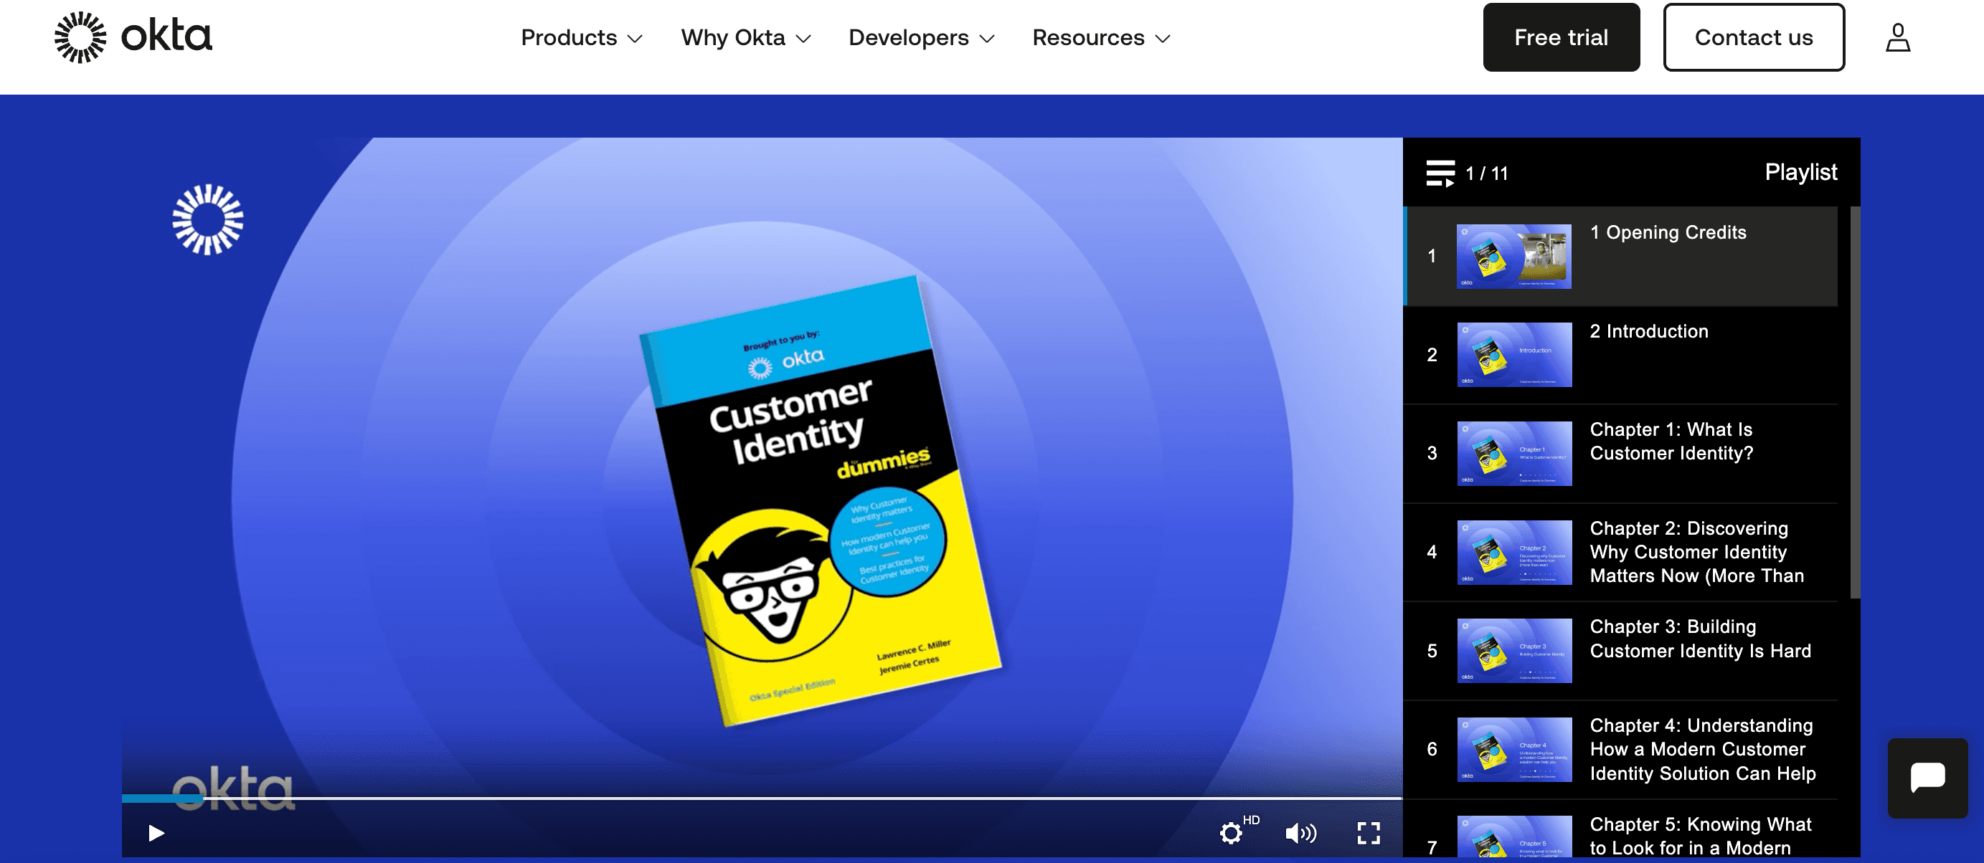This screenshot has width=1984, height=863.
Task: Select the '2 Introduction' playlist title
Action: coord(1648,331)
